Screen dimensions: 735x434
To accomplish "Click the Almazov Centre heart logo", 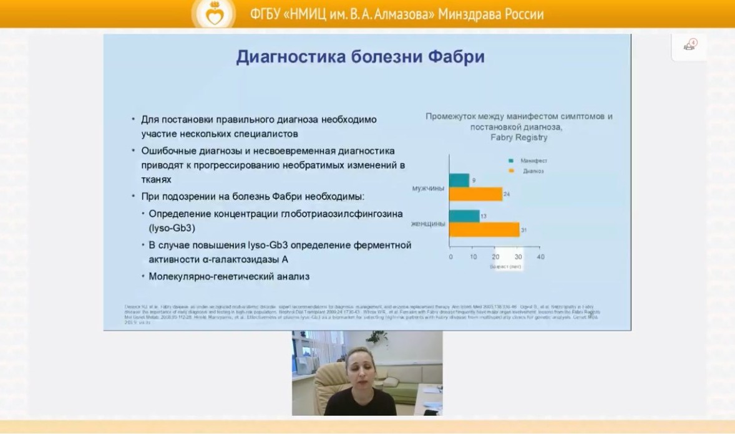I will point(214,14).
